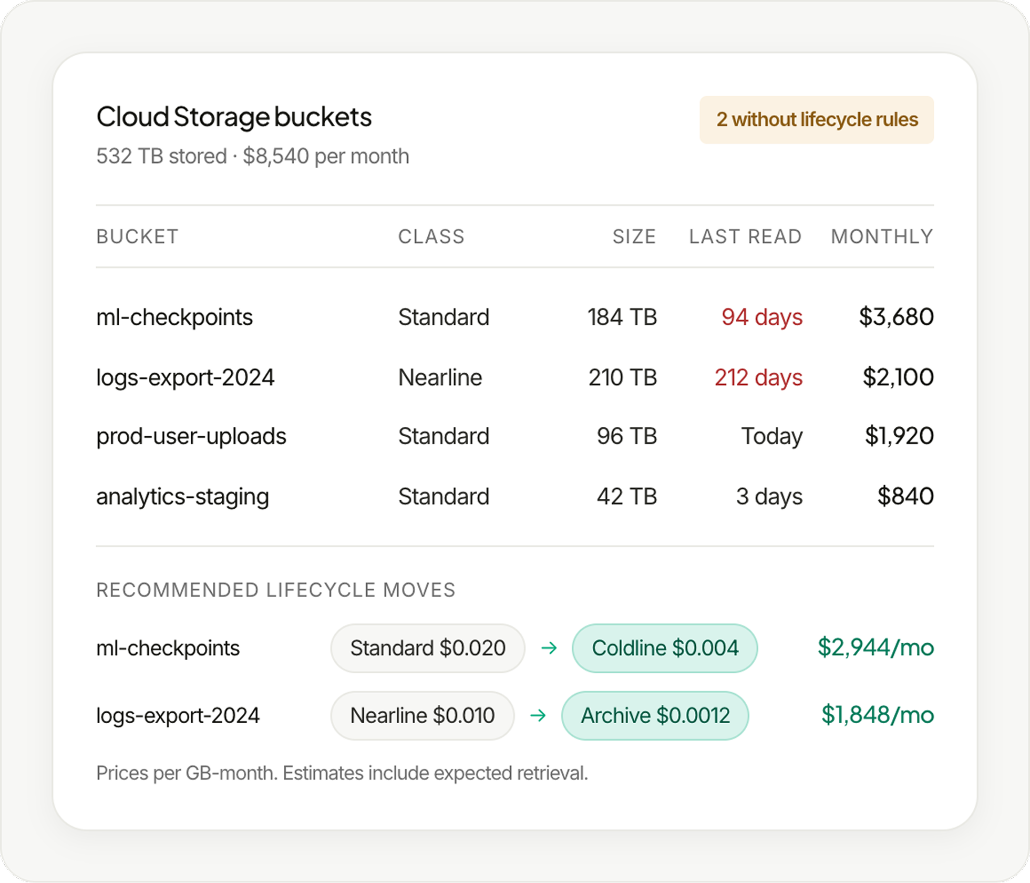Image resolution: width=1030 pixels, height=883 pixels.
Task: Click the arrow between Nearline and Archive
Action: coord(538,715)
